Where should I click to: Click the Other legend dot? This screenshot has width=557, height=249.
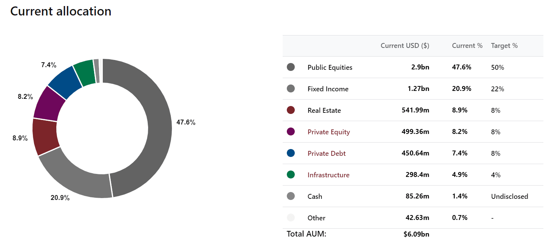[291, 218]
